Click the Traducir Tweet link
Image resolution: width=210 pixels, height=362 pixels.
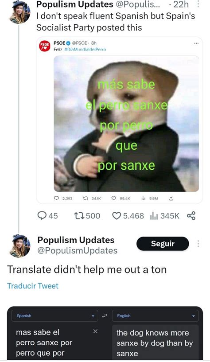[33, 286]
